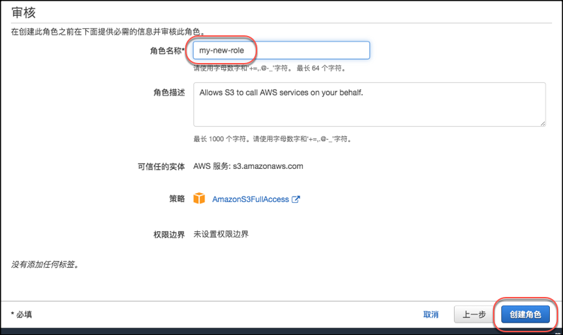Select the 角色描述 field label
The height and width of the screenshot is (335, 563).
(168, 92)
